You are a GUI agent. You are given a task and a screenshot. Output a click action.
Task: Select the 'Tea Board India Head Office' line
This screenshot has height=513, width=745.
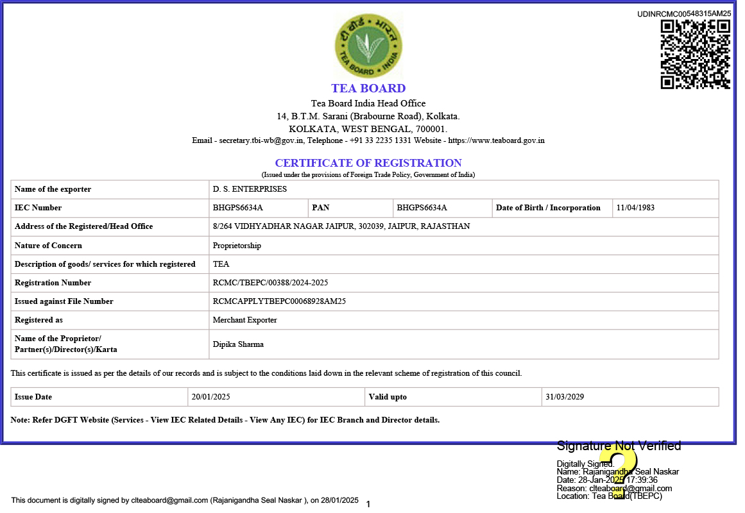click(x=368, y=103)
